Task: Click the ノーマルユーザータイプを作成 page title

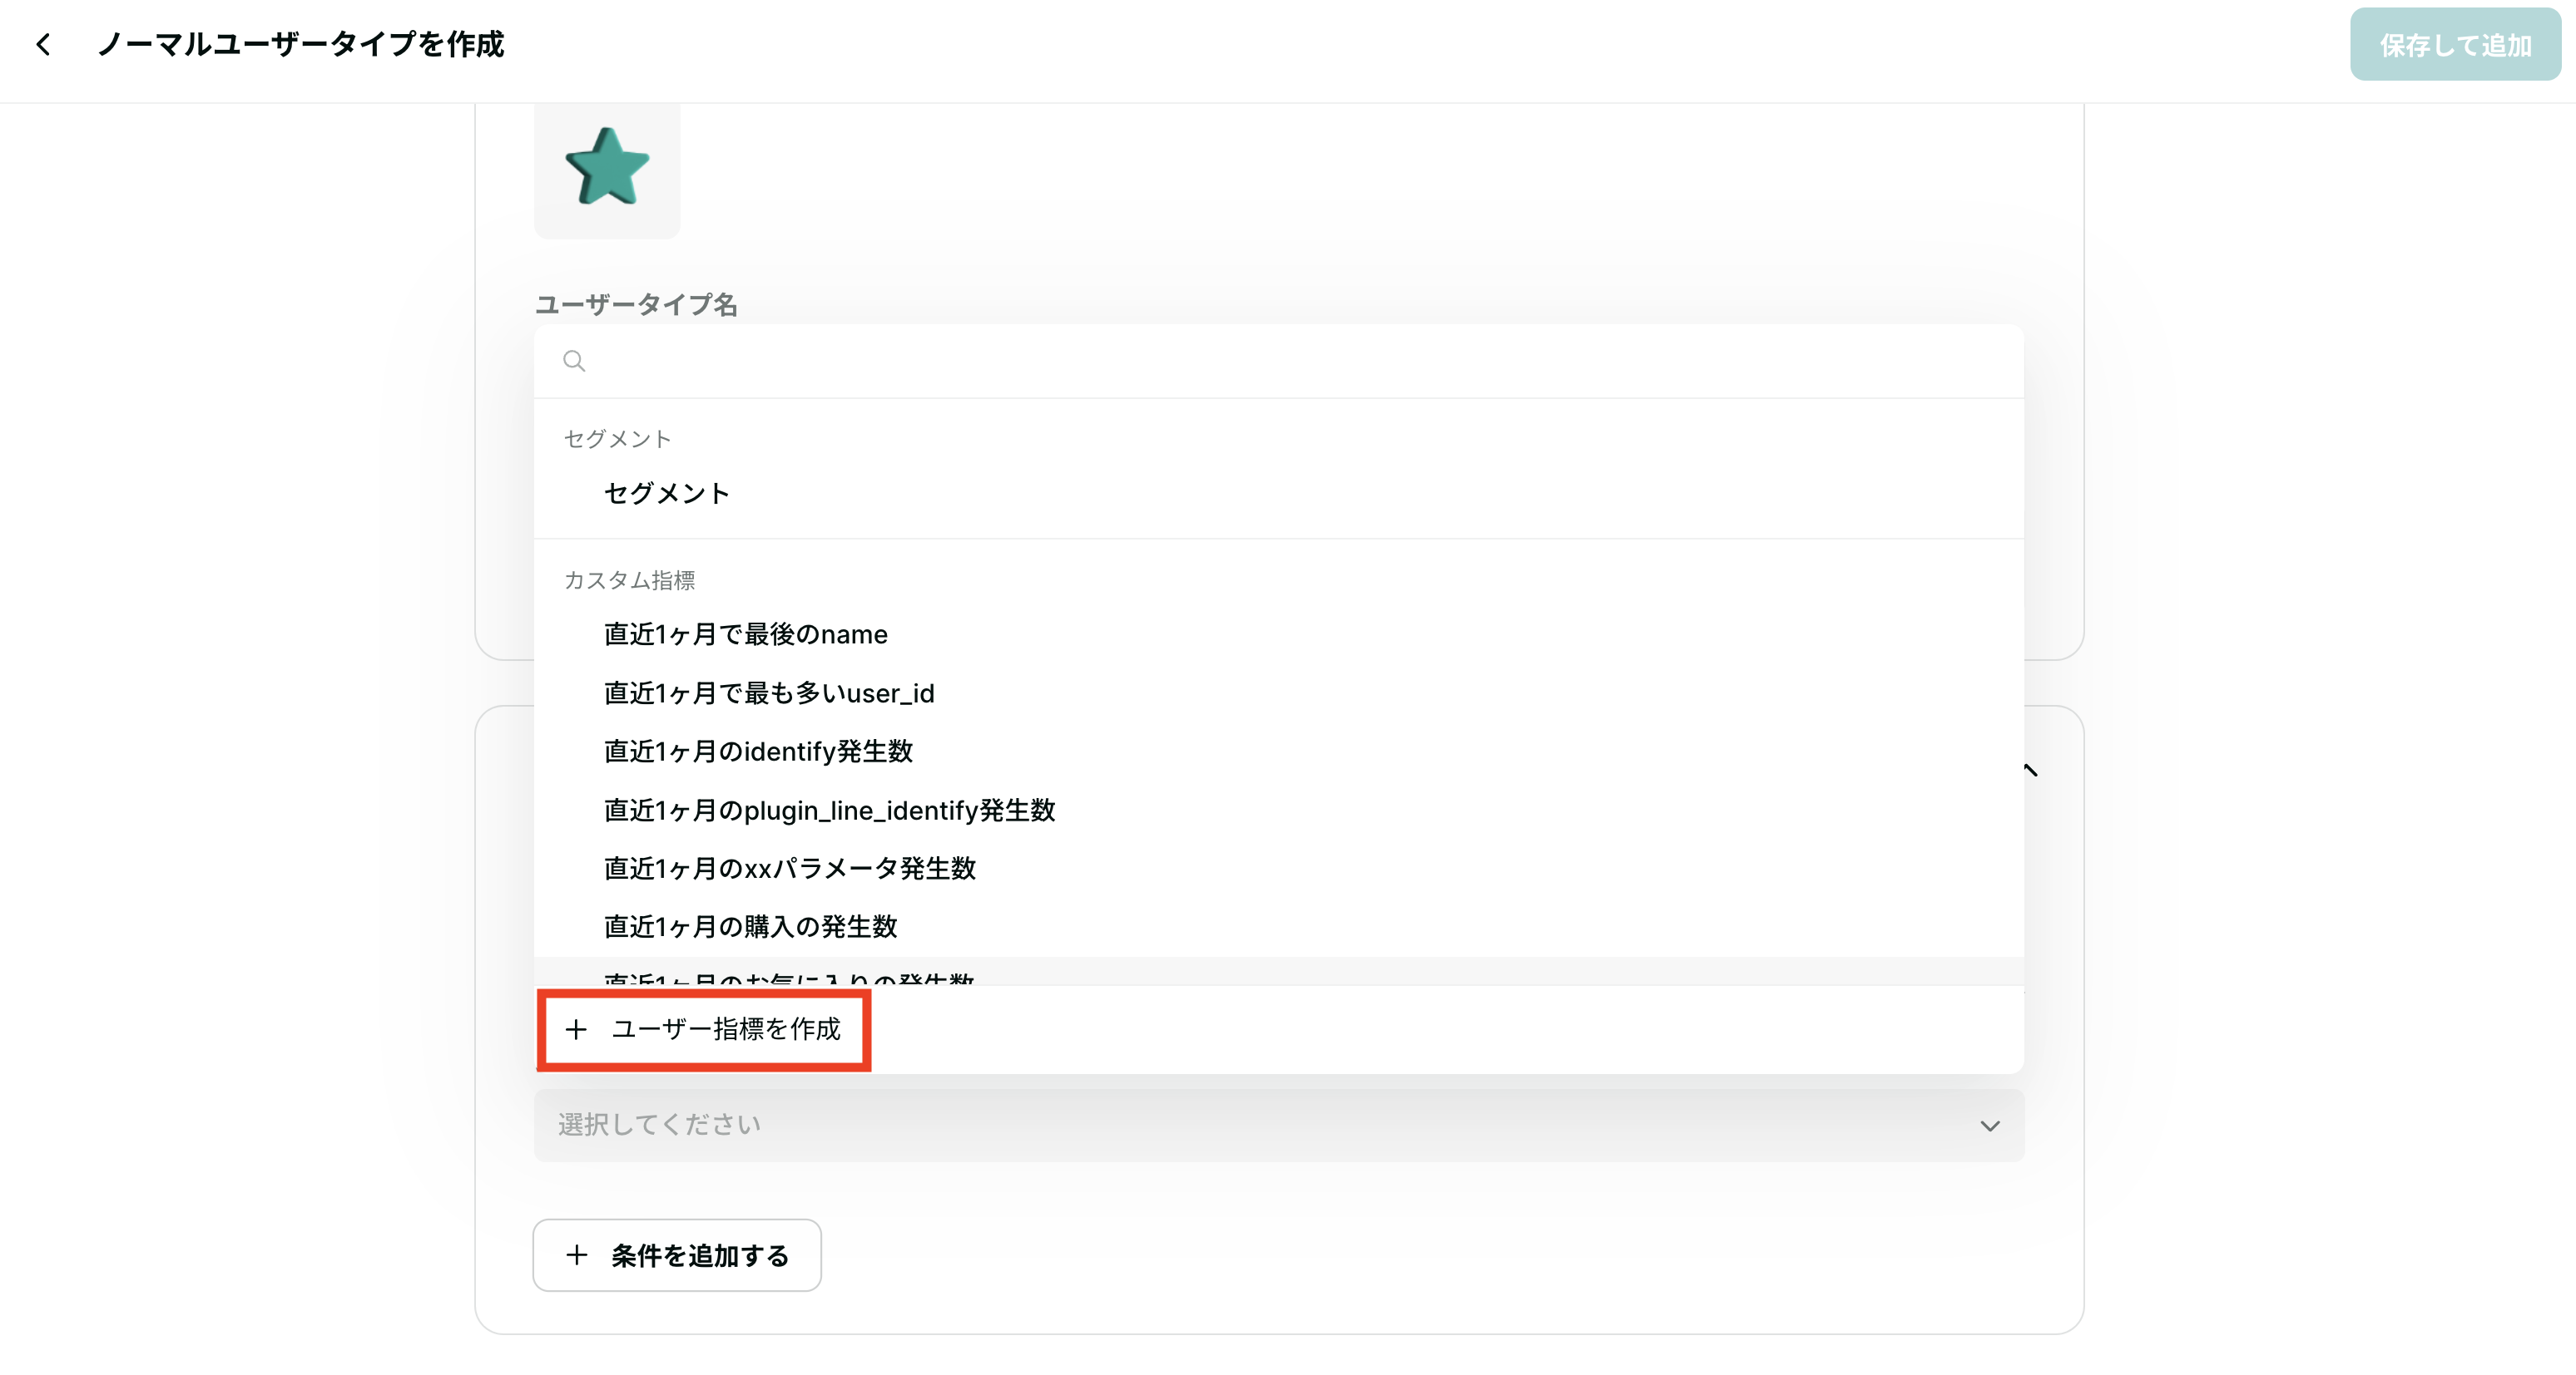Action: 300,44
